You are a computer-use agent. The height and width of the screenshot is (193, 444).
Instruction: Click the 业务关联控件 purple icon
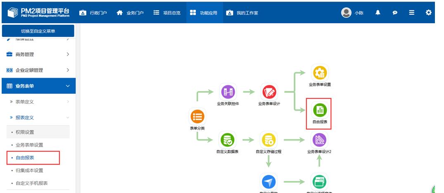point(228,92)
